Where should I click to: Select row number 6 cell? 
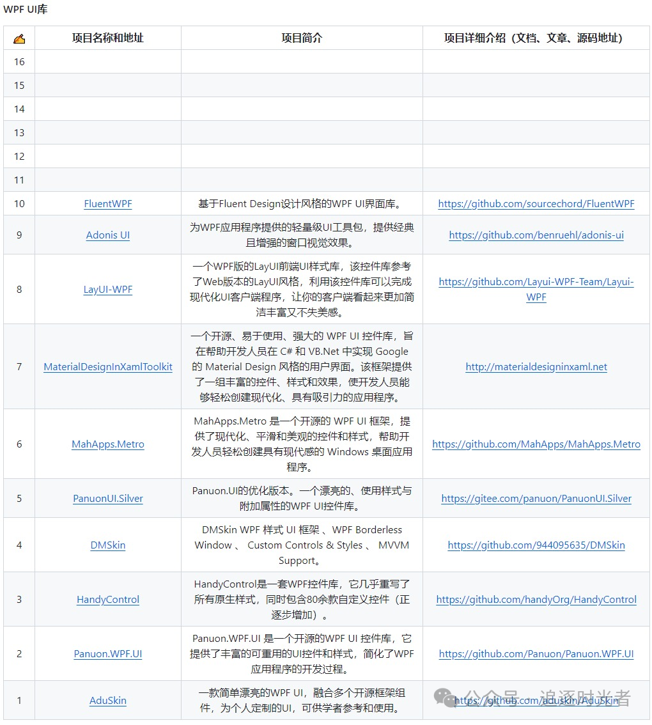(19, 444)
